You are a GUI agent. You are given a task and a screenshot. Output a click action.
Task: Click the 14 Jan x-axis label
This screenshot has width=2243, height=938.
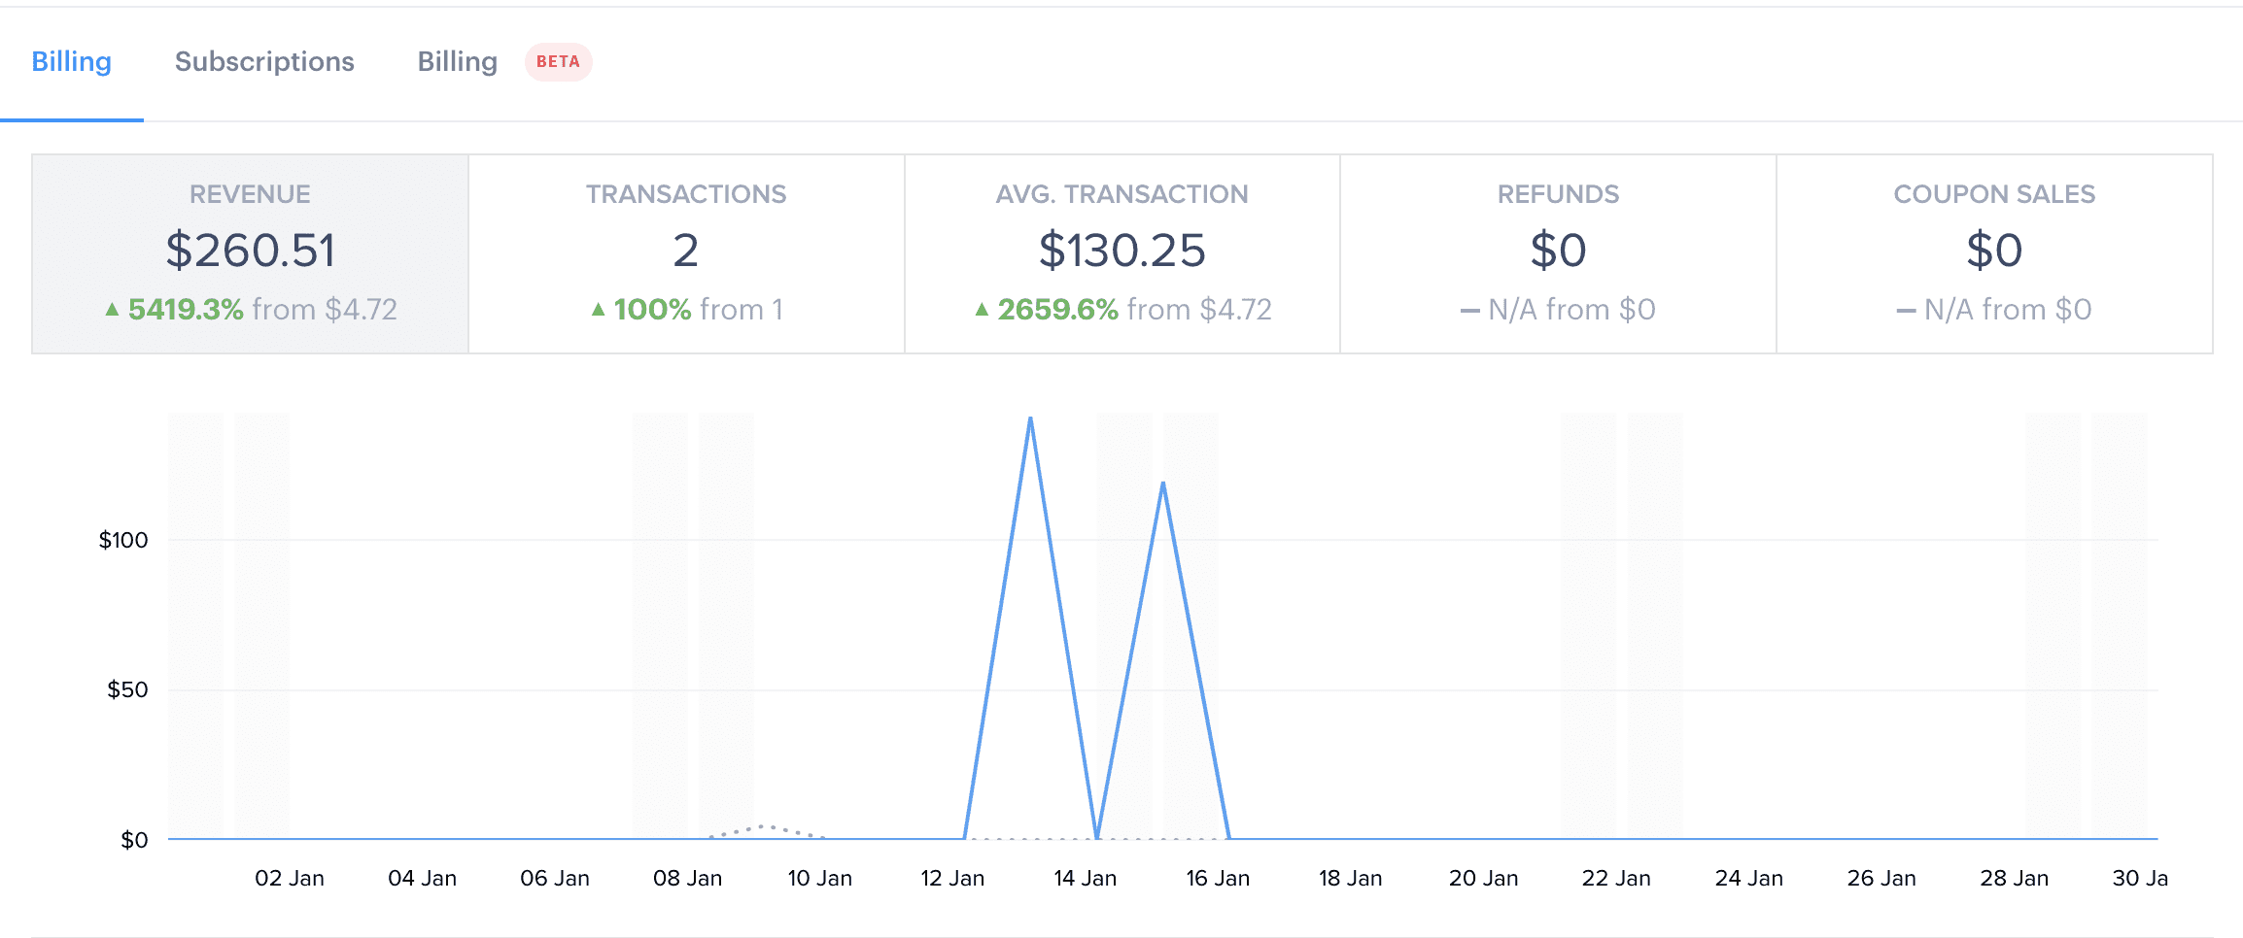pos(1085,879)
